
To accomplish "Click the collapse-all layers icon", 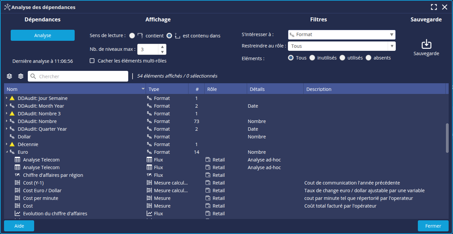I will click(21, 76).
